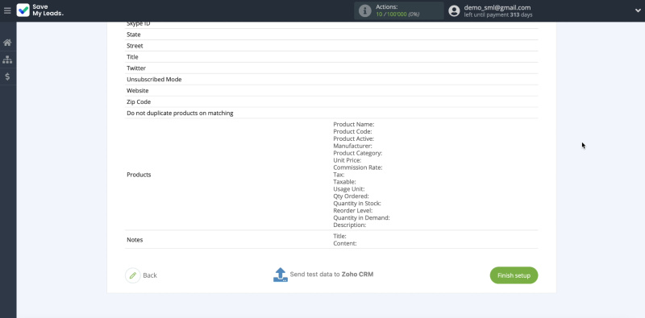Click the Save My Leads logo
645x318 pixels.
coord(40,10)
